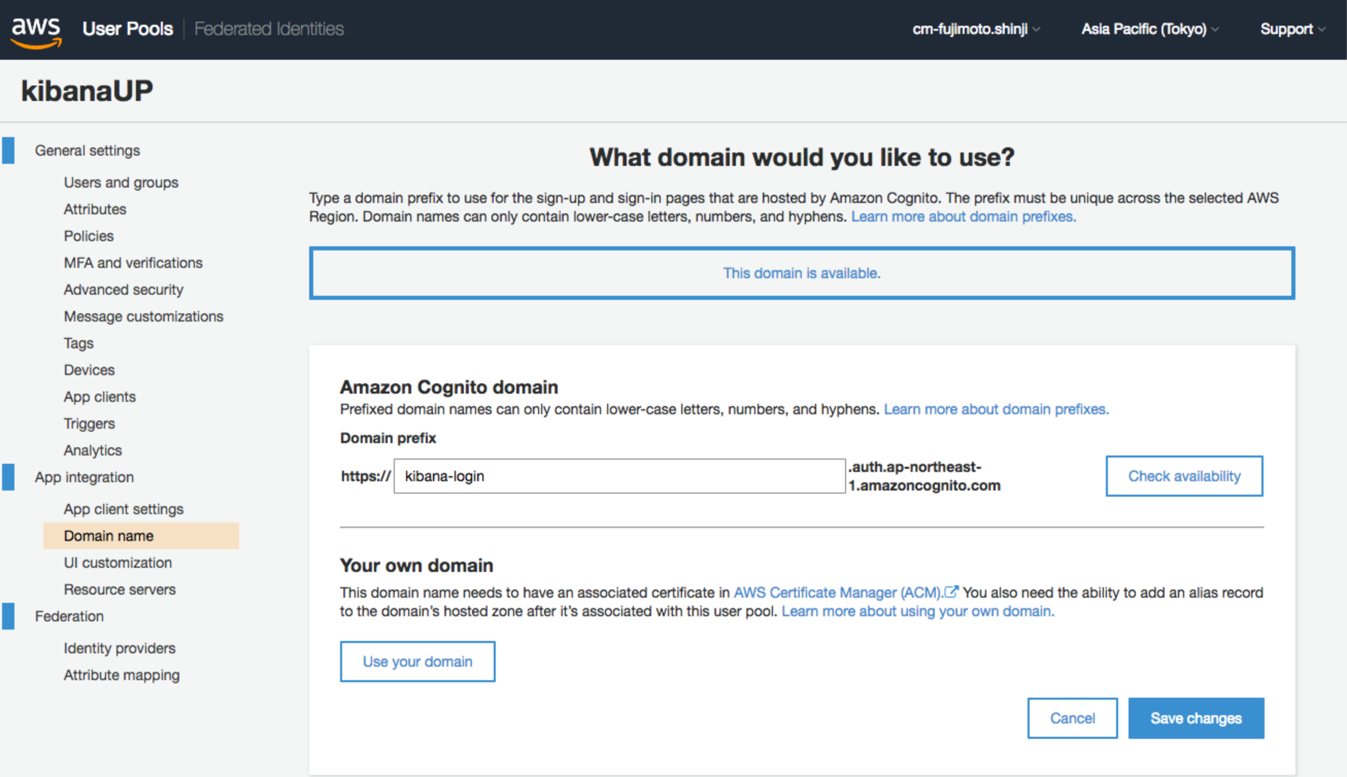1347x777 pixels.
Task: Open Advanced security settings
Action: (124, 290)
